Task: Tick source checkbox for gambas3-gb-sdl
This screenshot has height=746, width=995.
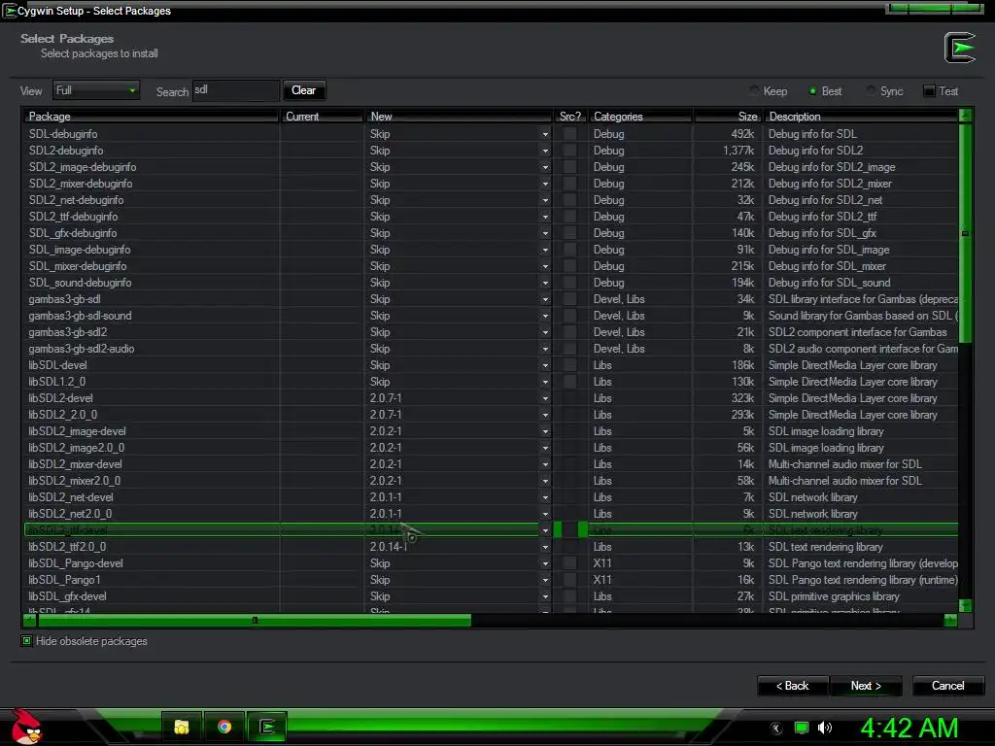Action: (x=569, y=299)
